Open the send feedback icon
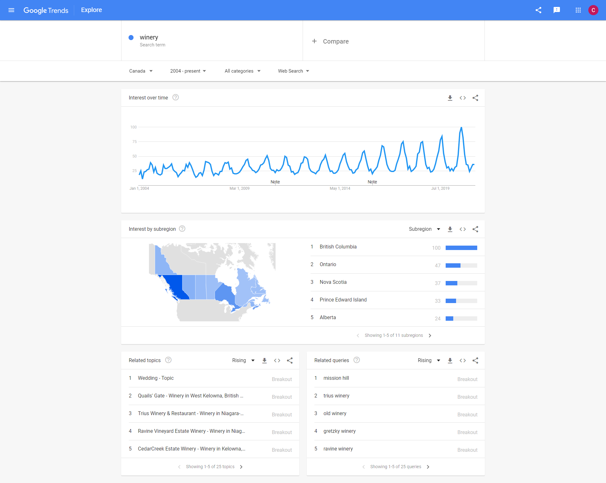 point(557,10)
